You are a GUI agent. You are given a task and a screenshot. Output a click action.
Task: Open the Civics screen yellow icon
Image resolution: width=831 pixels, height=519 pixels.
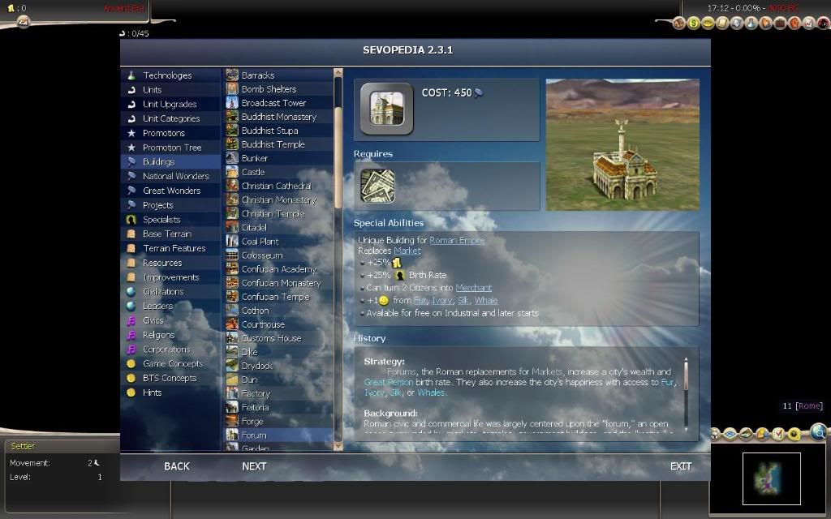tap(708, 23)
